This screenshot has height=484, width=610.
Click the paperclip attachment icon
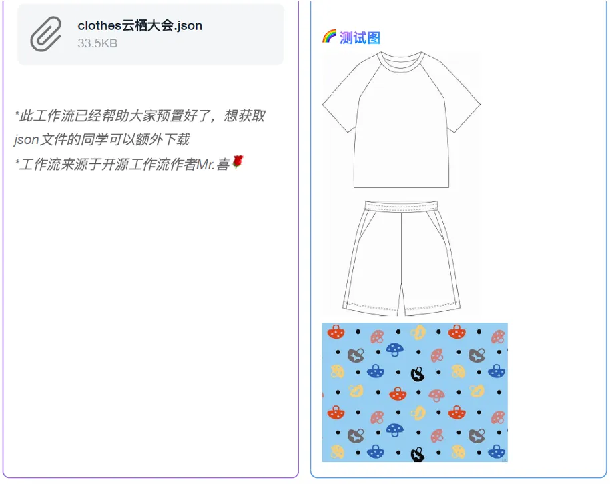tap(46, 34)
